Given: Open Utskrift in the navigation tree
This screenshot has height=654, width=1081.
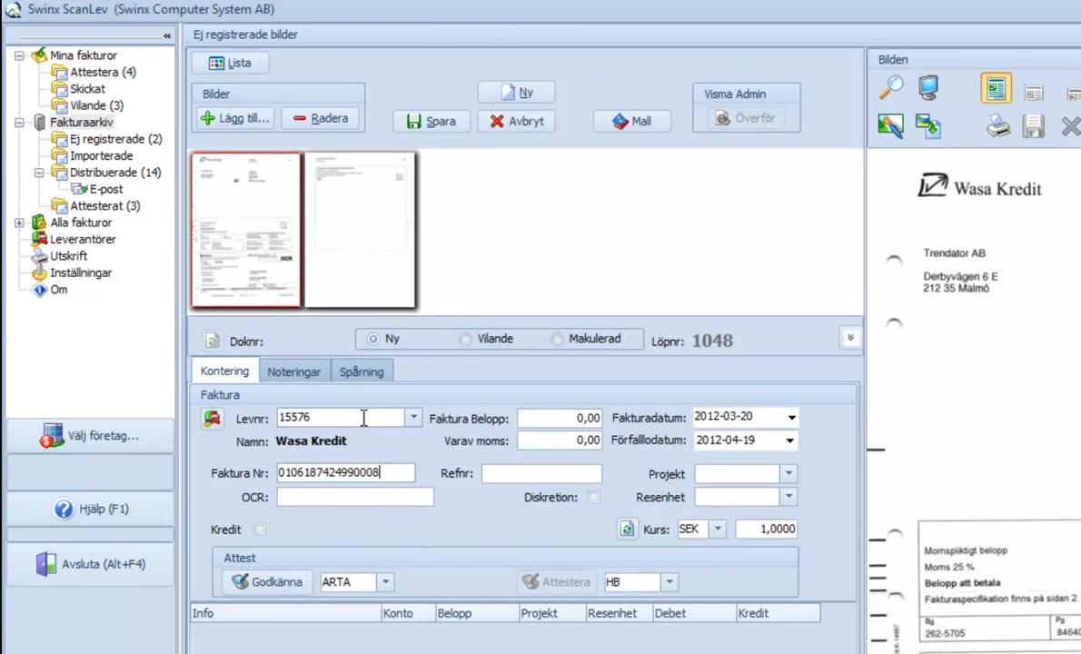Looking at the screenshot, I should [x=68, y=255].
